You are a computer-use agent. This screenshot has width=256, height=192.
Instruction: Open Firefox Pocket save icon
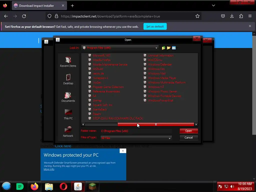pyautogui.click(x=223, y=16)
